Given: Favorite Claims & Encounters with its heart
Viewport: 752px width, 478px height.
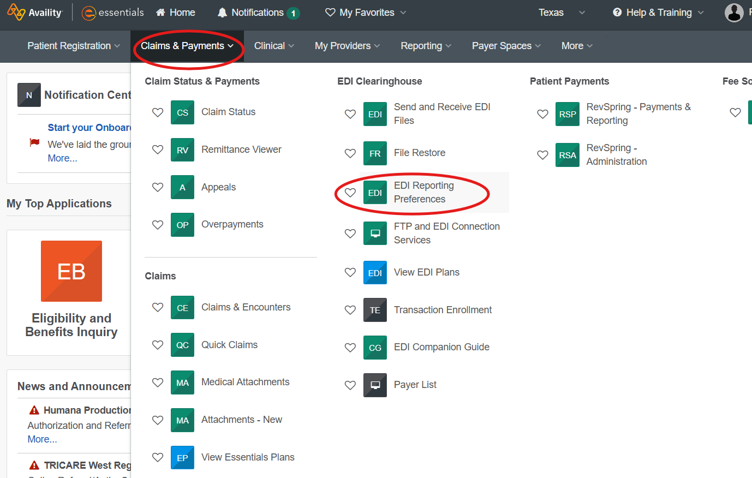Looking at the screenshot, I should click(158, 307).
